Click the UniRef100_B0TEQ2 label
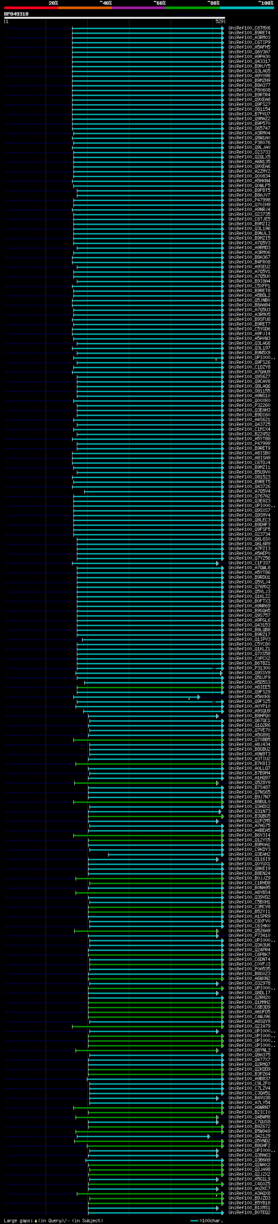Screen dimensions: 278x1224 point(249,1213)
